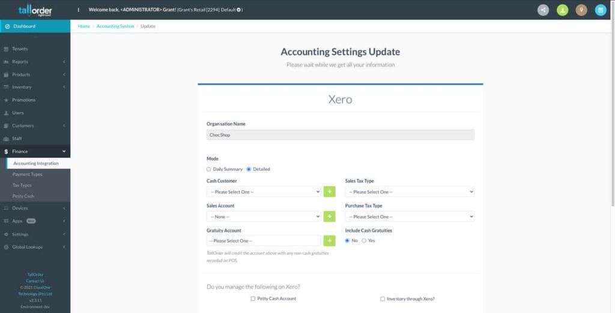Add new Sales Account with plus button
The height and width of the screenshot is (313, 615).
330,216
